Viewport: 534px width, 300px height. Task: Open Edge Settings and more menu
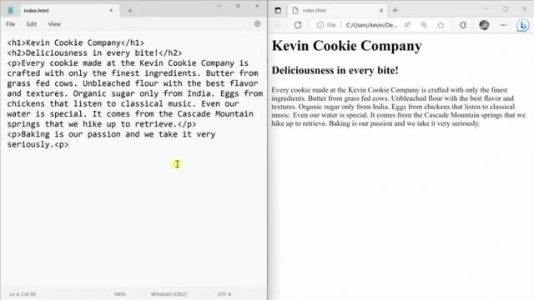(503, 25)
